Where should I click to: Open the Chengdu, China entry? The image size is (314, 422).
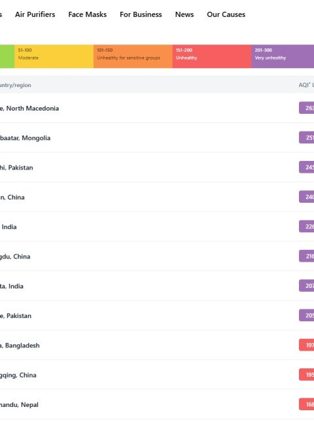[x=15, y=256]
